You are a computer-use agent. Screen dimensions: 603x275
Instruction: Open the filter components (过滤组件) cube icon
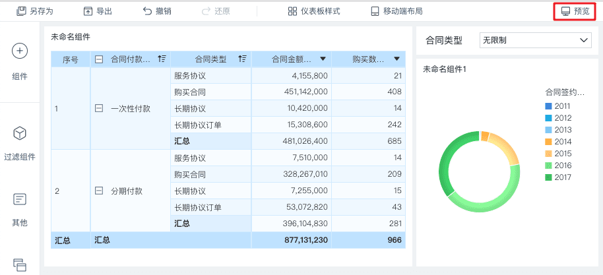point(20,133)
